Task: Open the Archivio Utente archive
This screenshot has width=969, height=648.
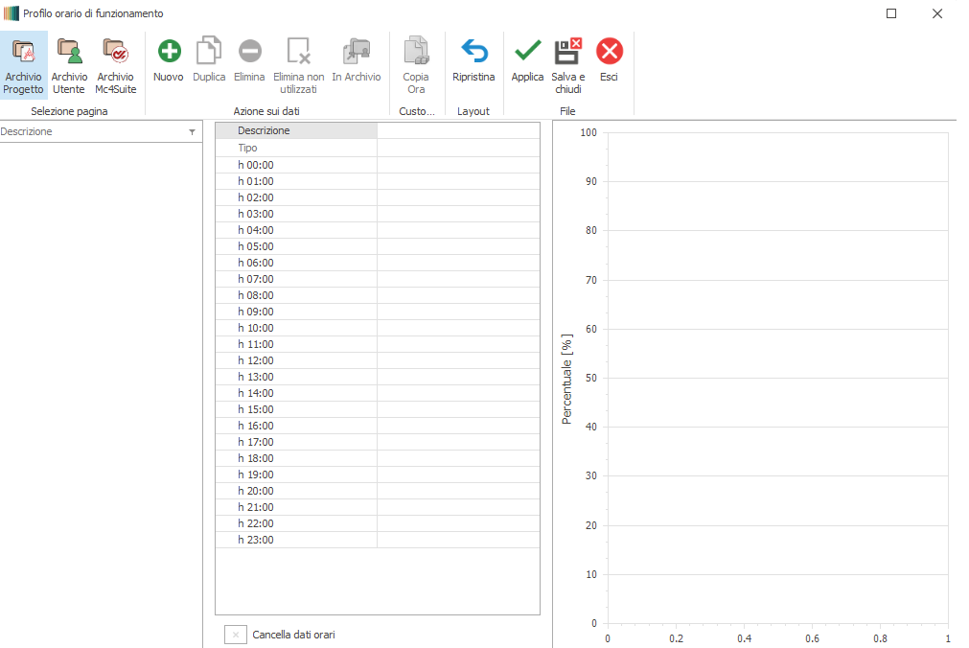Action: (x=69, y=52)
